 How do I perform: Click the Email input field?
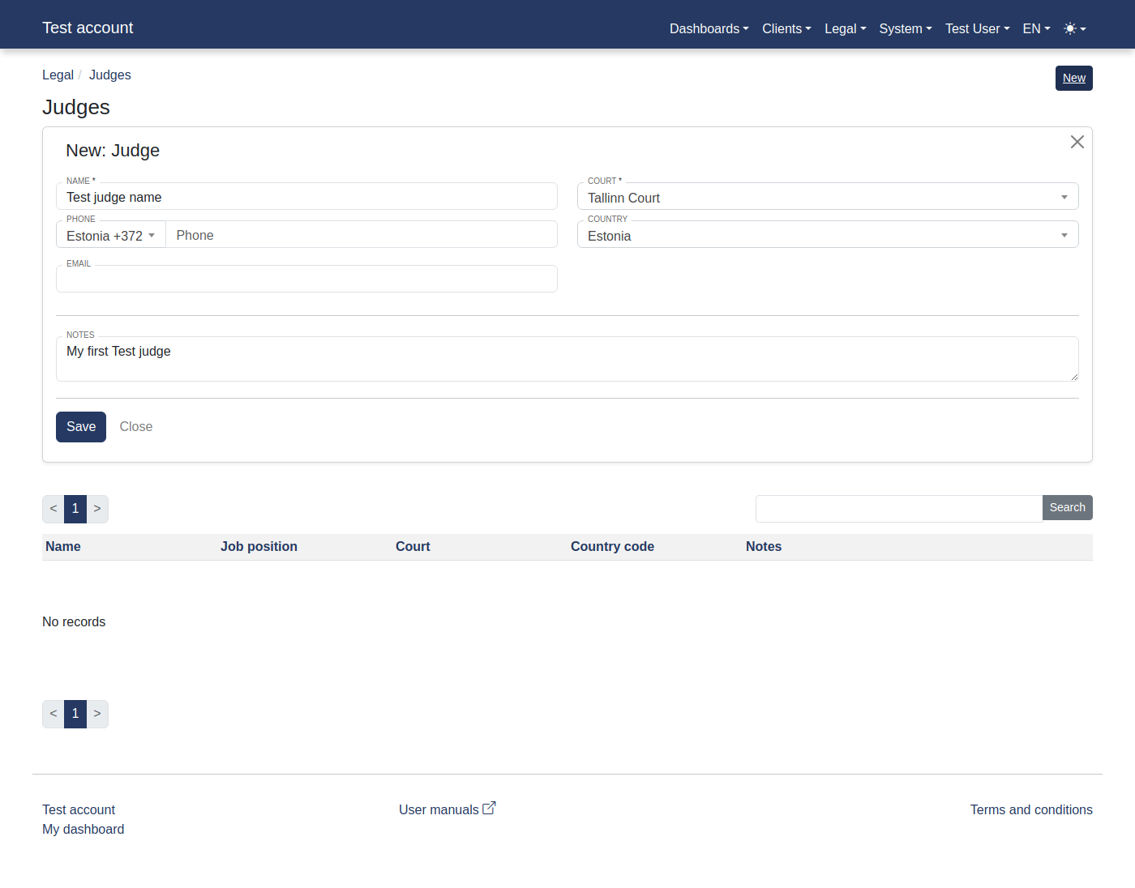306,280
